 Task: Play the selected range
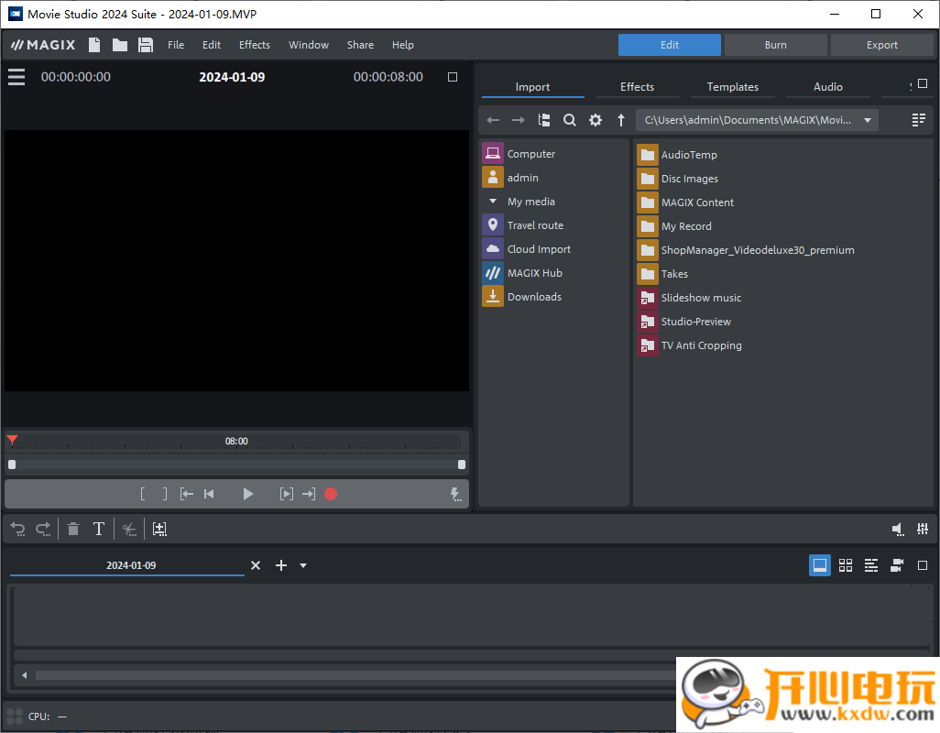(x=287, y=494)
